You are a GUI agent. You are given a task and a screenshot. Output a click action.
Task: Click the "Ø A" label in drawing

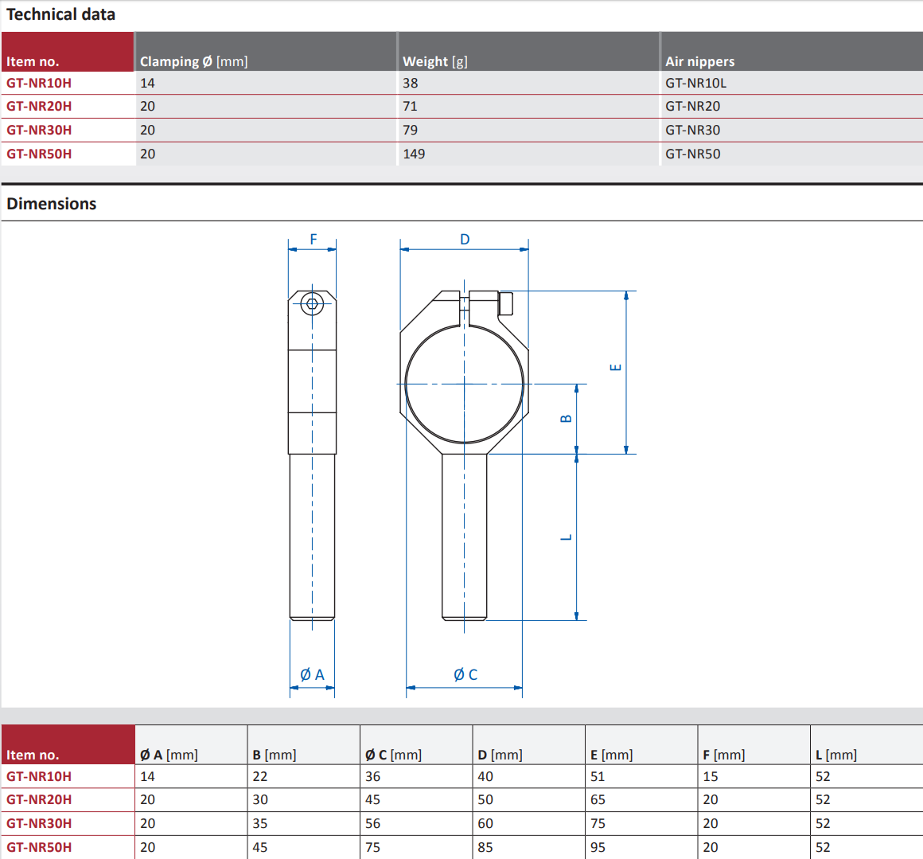pos(312,675)
